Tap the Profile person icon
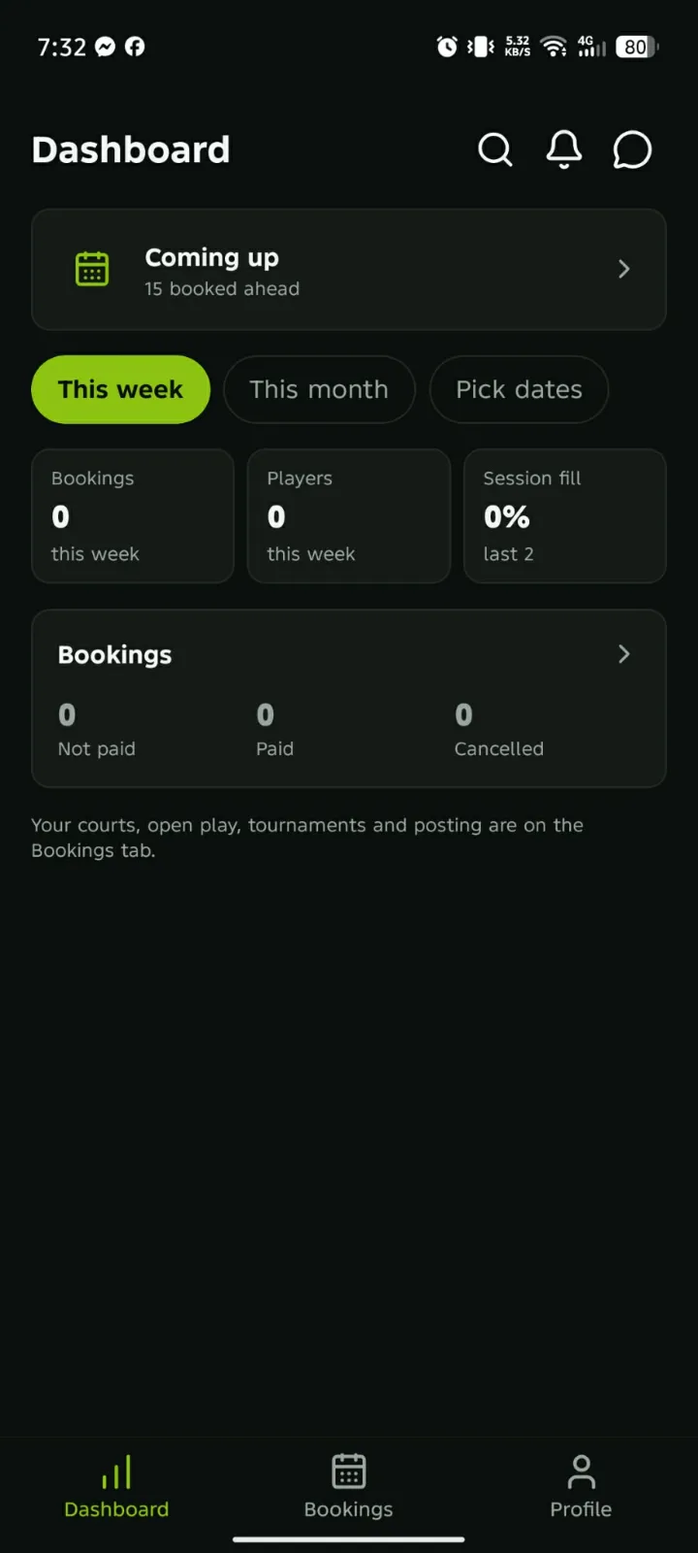Image resolution: width=698 pixels, height=1553 pixels. [x=582, y=1471]
